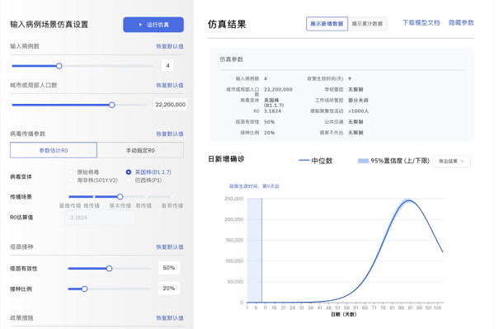Click the 传播场景 slider knob

pos(120,196)
